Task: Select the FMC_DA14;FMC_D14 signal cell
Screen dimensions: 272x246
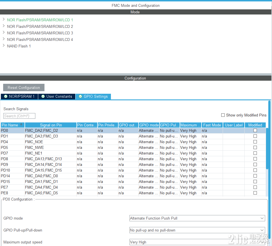Action: (x=50, y=164)
